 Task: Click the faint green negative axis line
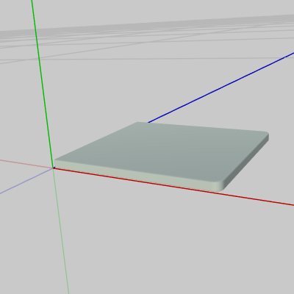(61, 230)
